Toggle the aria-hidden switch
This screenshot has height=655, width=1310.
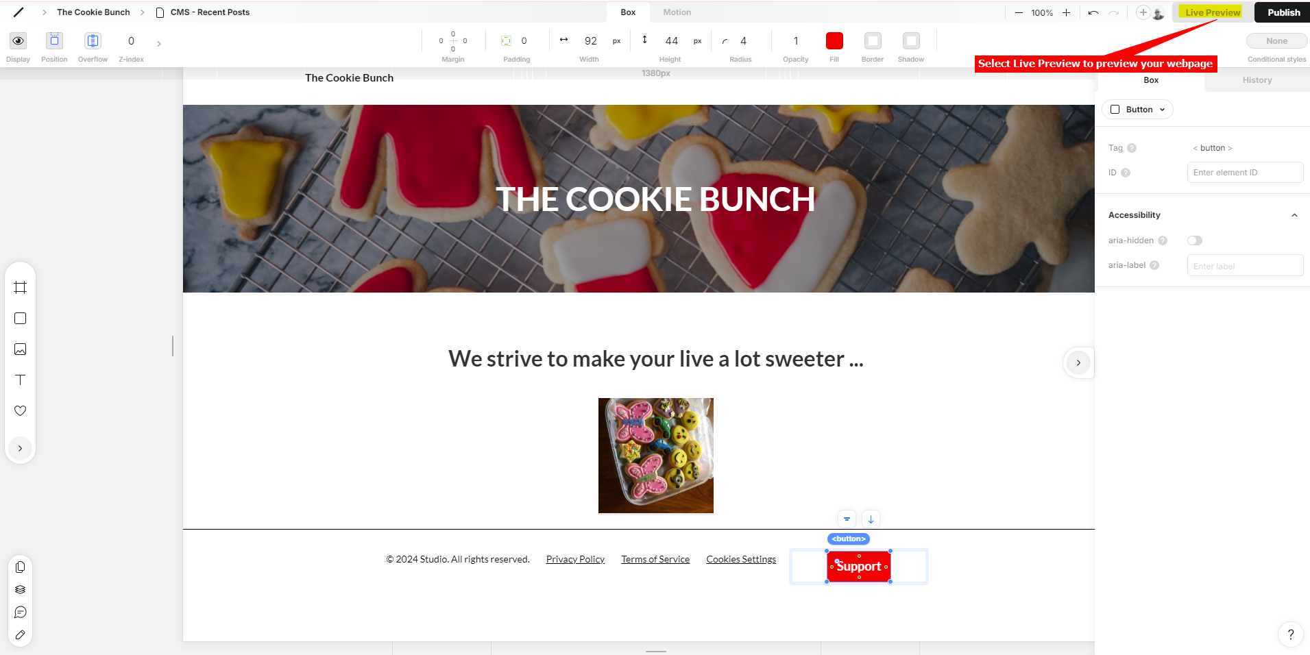[1195, 240]
